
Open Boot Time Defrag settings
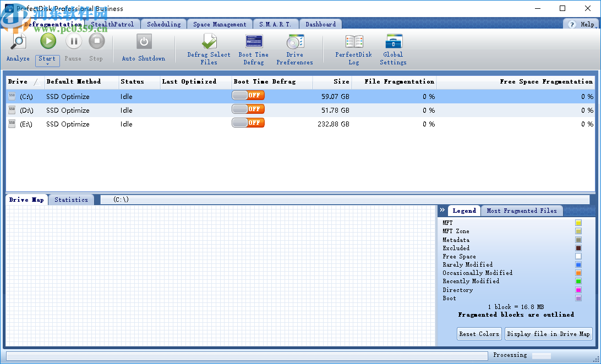(x=253, y=48)
